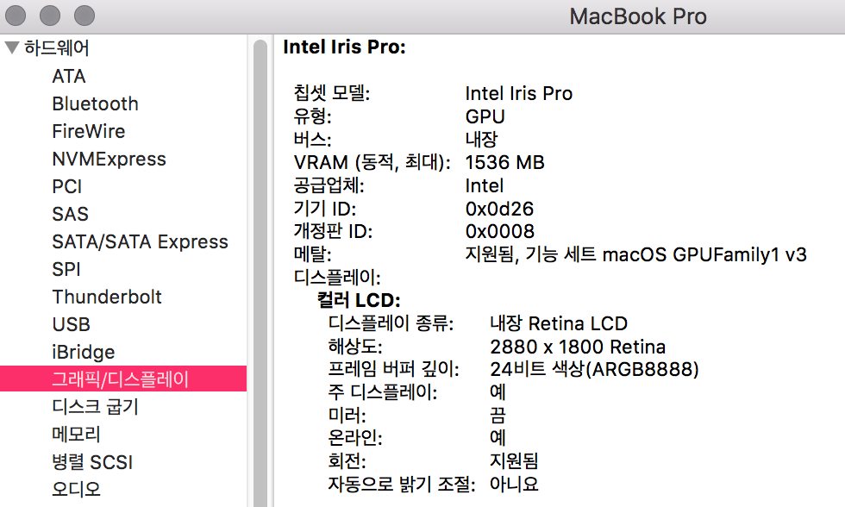845x507 pixels.
Task: Click the Intel Iris Pro heading
Action: coord(344,47)
